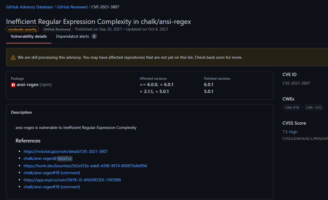Image resolution: width=328 pixels, height=200 pixels.
Task: Open the NVD detail page for CVE-2021-3807
Action: point(65,151)
